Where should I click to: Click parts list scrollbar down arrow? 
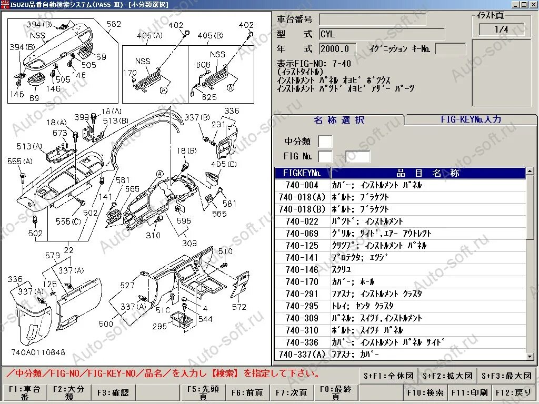531,357
